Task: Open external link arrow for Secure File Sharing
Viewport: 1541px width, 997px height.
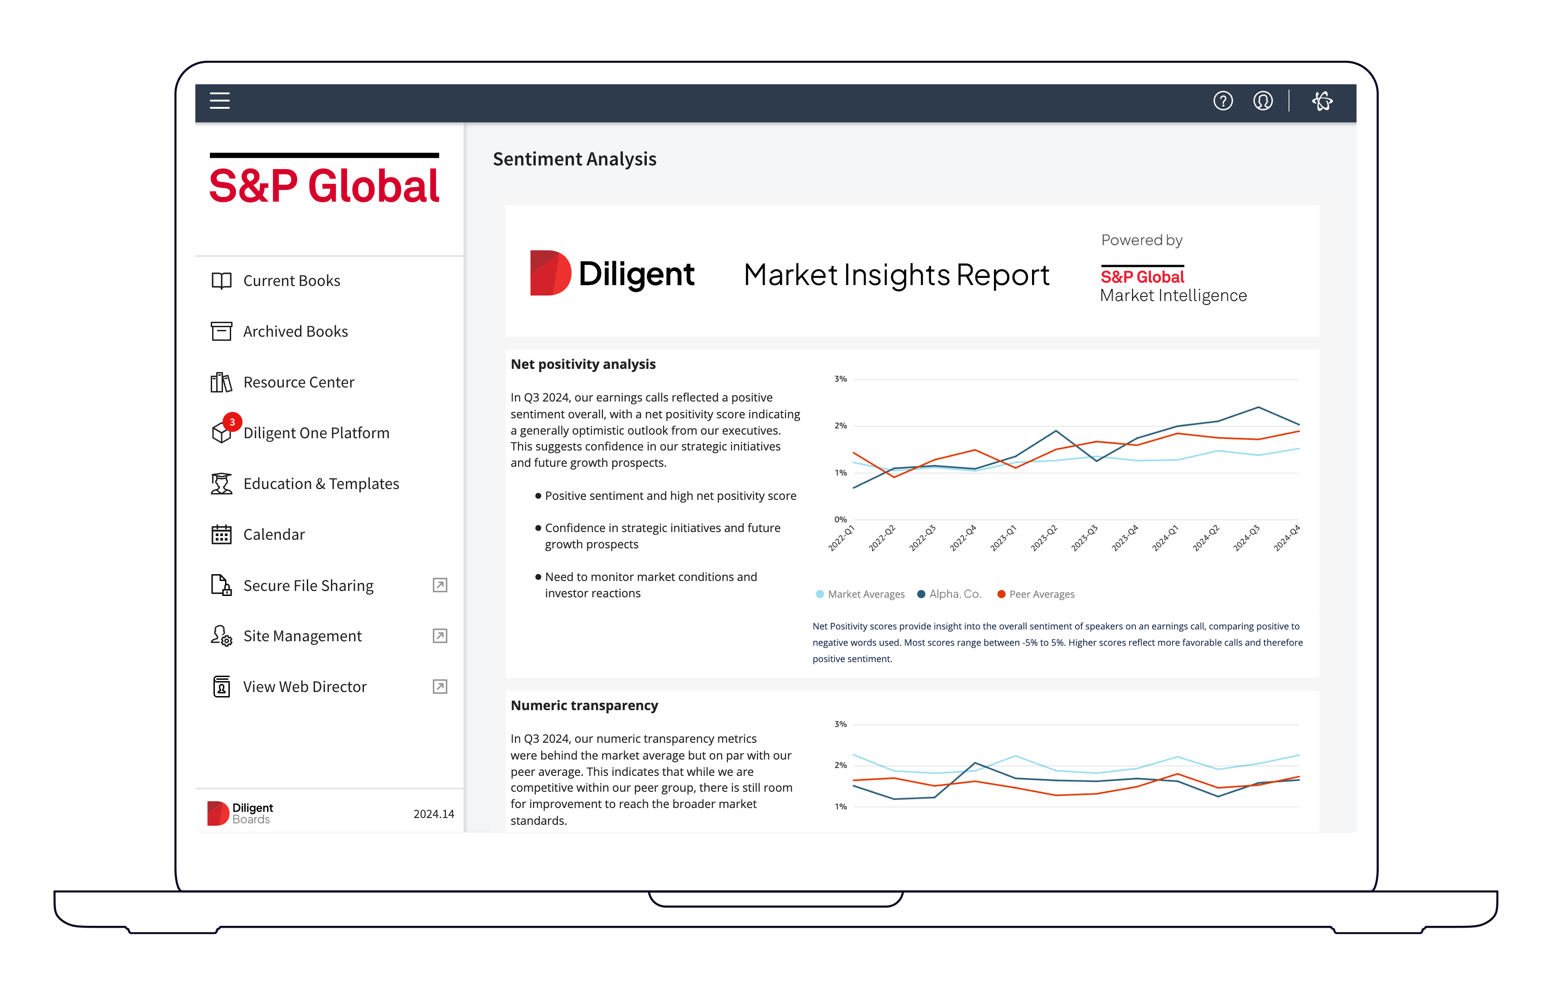Action: coord(440,585)
